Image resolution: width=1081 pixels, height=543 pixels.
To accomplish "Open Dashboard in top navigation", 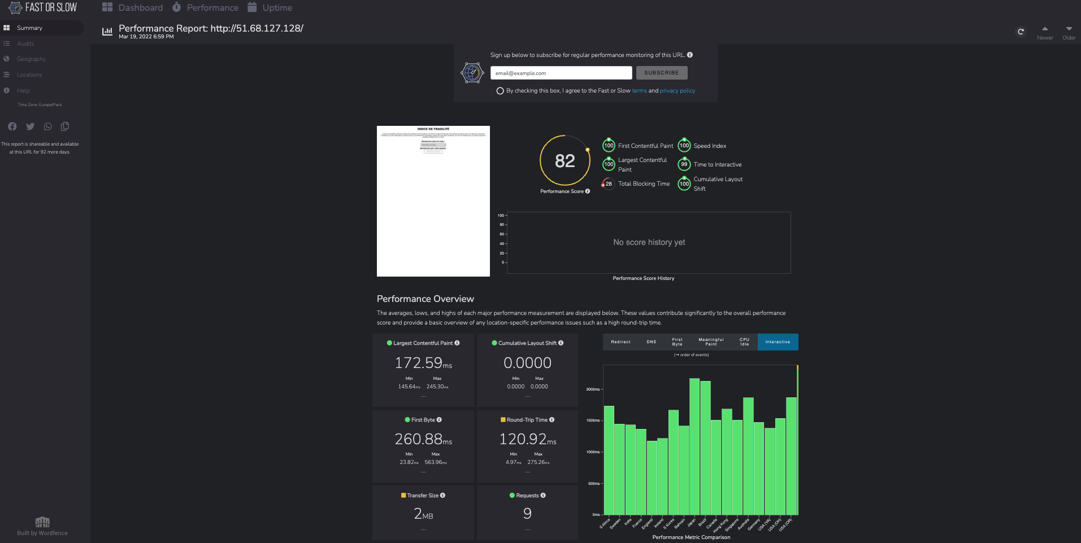I will (x=133, y=7).
